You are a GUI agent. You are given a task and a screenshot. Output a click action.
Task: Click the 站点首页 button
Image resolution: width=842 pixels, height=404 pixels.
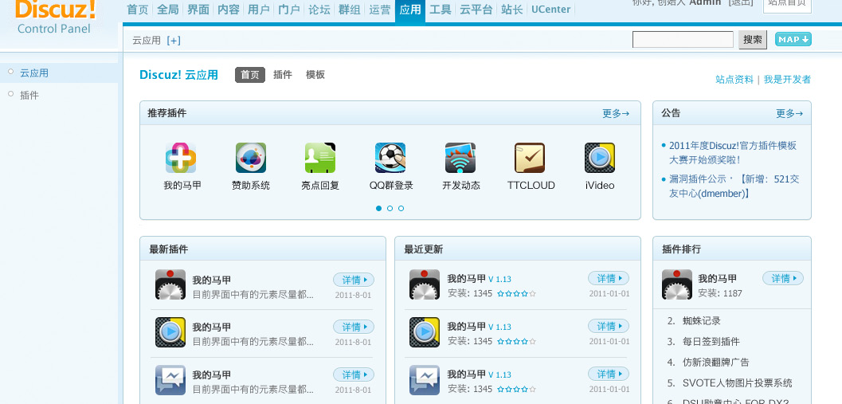point(787,5)
